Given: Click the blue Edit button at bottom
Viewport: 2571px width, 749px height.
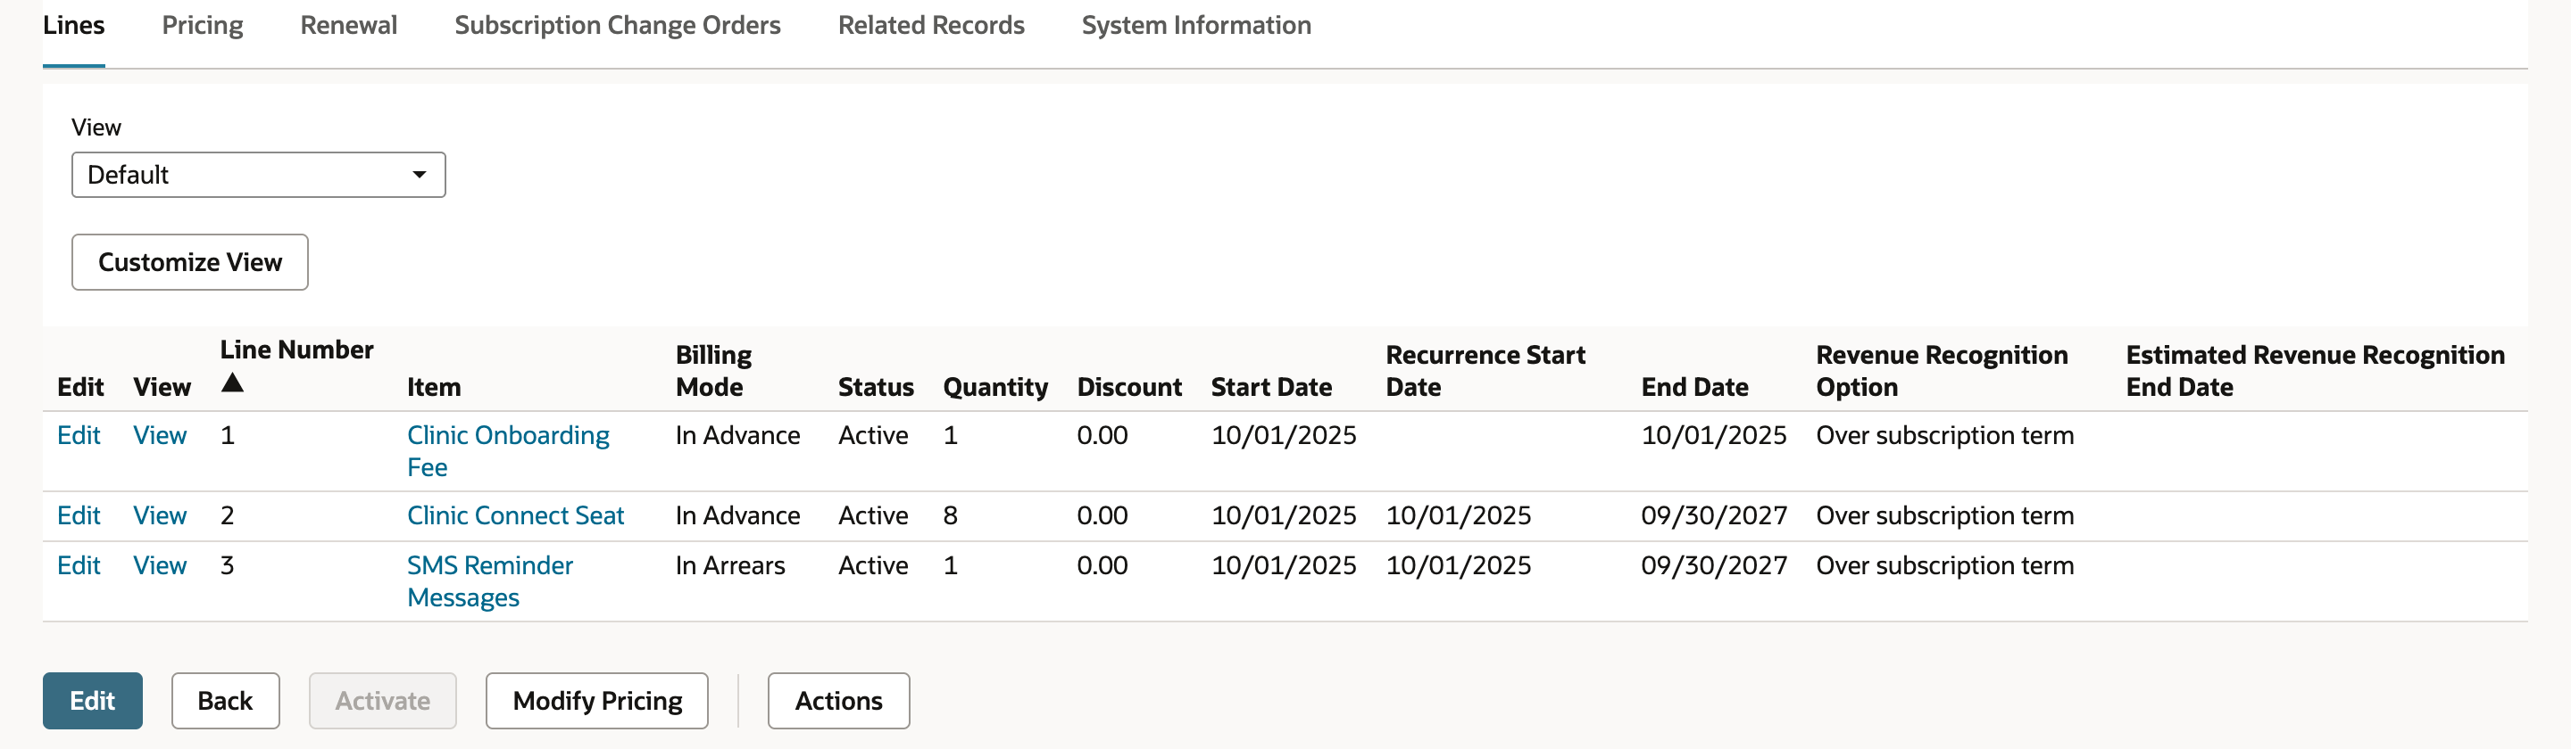Looking at the screenshot, I should 93,700.
